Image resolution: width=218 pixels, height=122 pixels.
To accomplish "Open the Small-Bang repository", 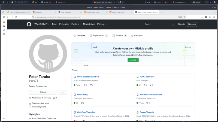I will tap(82, 95).
